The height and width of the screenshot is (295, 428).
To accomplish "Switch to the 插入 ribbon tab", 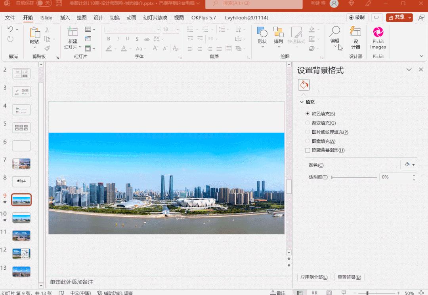I will [x=65, y=17].
